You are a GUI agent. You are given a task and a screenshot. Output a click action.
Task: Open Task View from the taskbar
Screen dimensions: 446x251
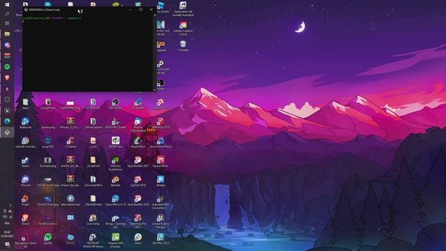coord(7,23)
